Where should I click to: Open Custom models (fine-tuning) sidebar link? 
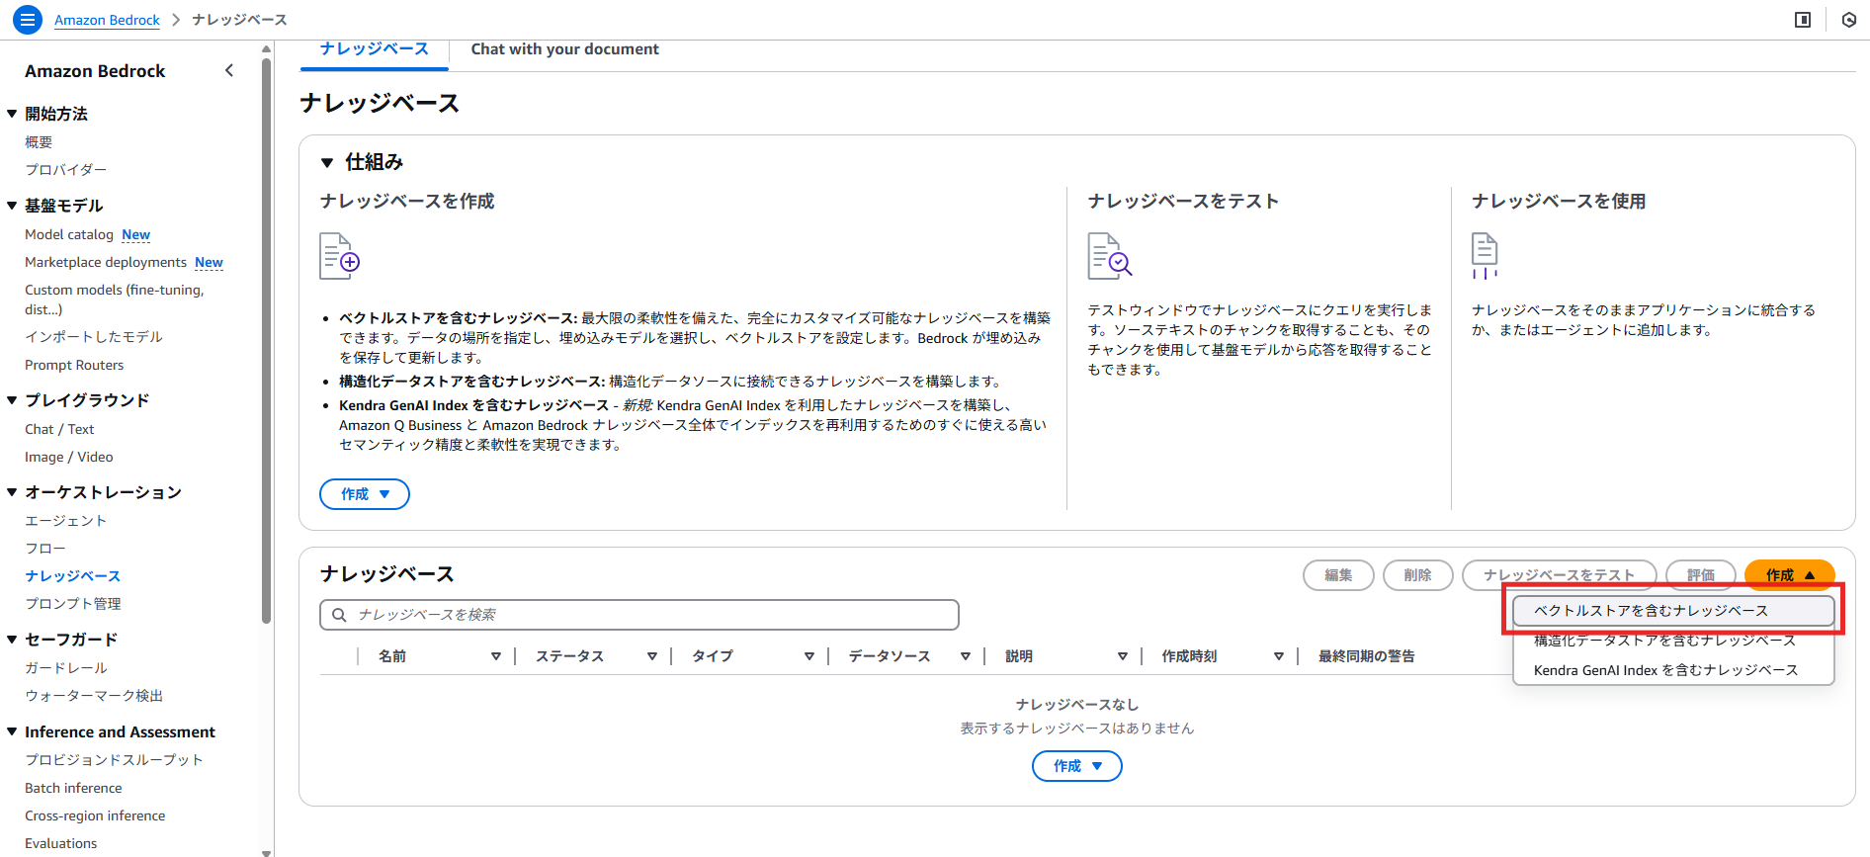(115, 300)
